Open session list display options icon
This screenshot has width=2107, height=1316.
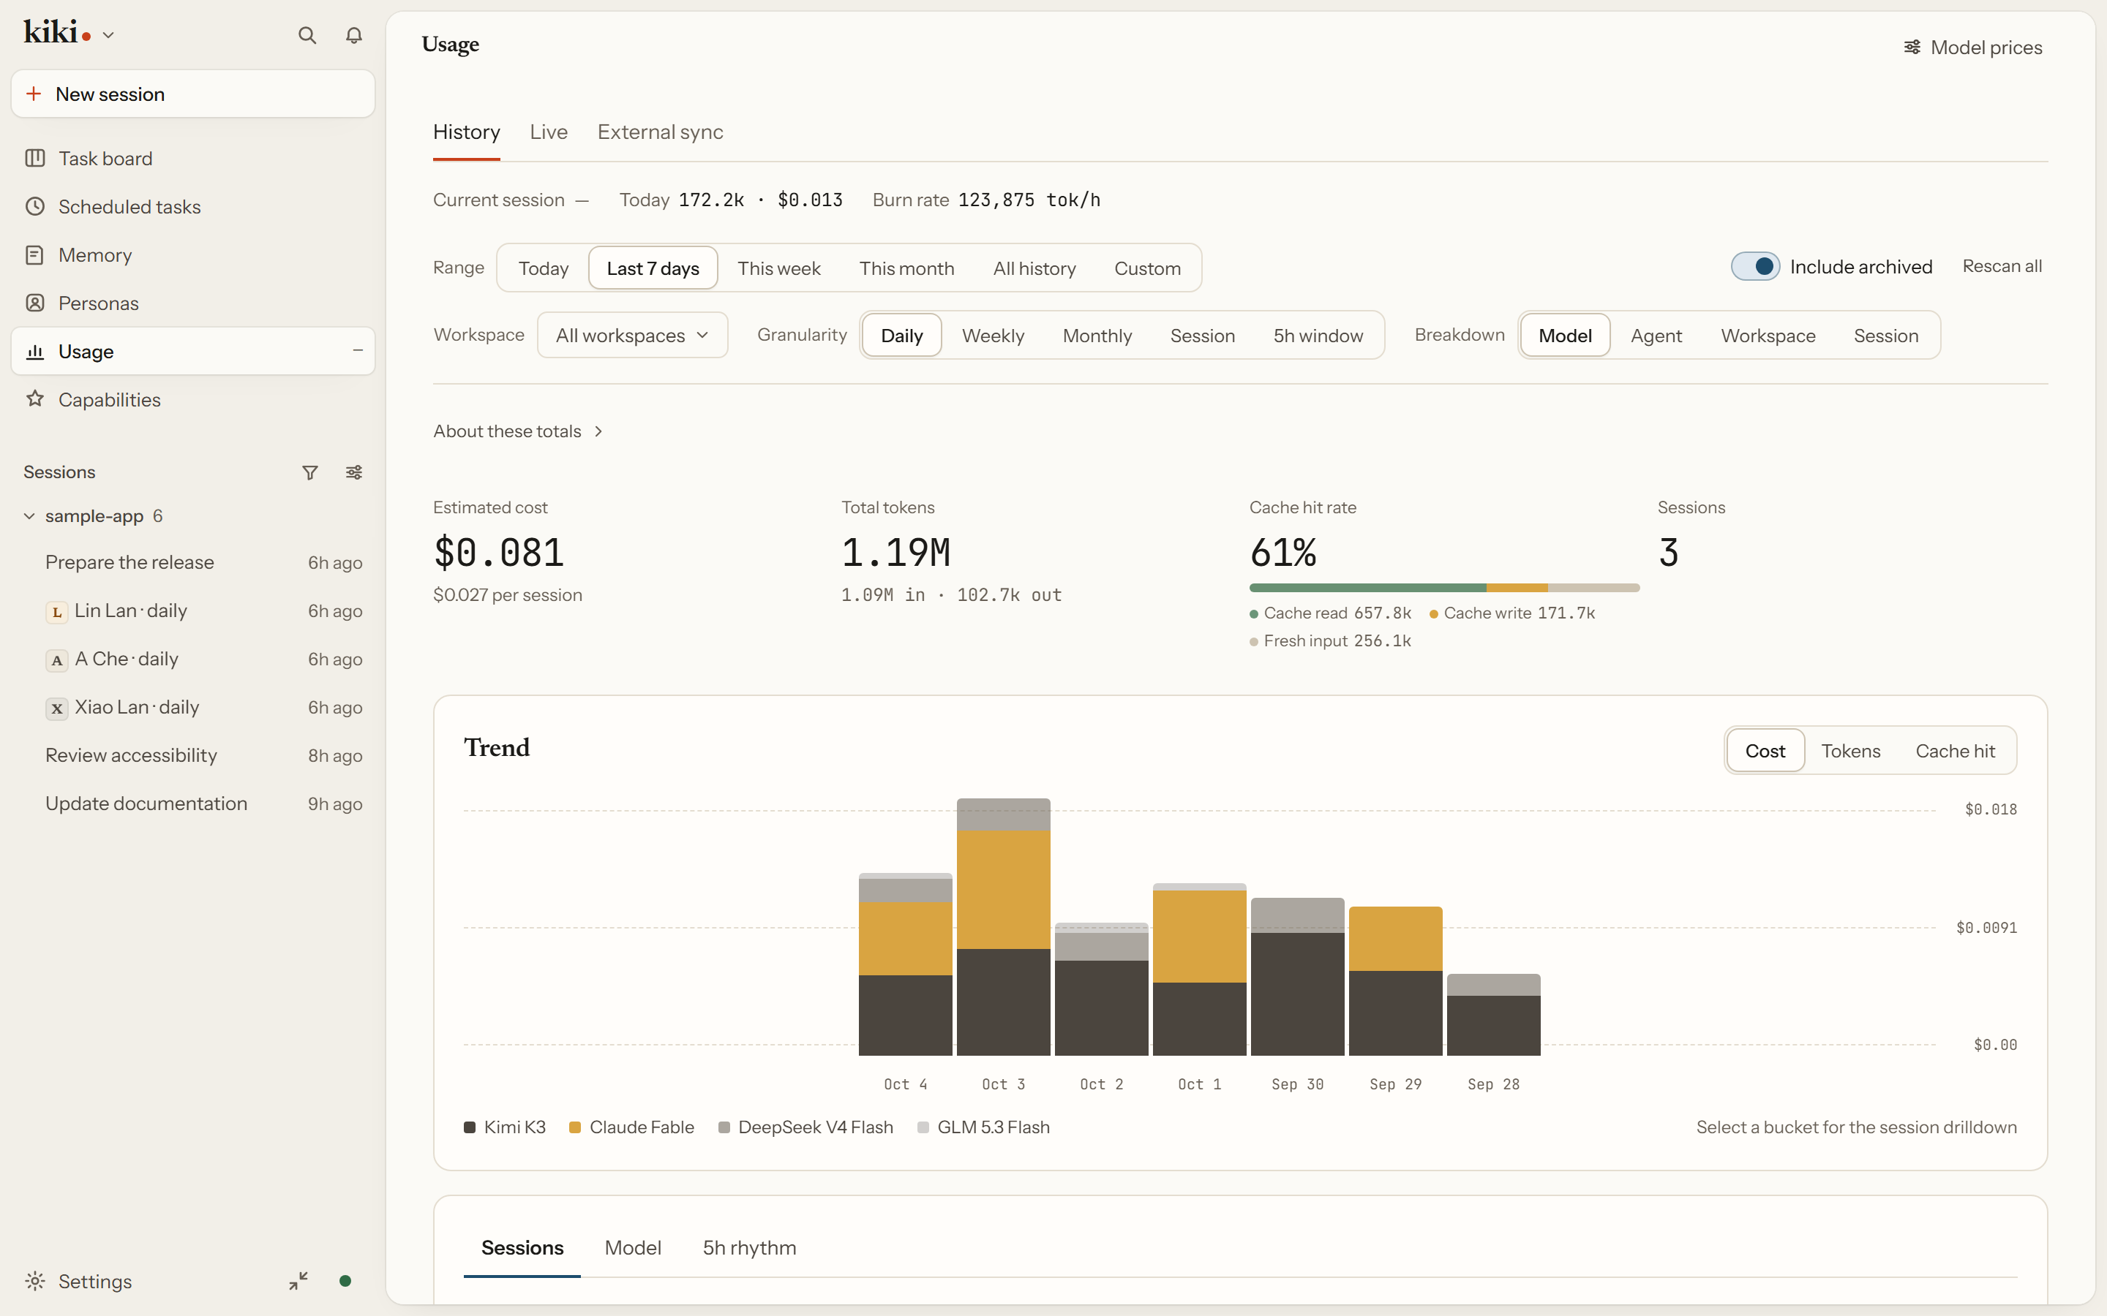click(x=353, y=472)
